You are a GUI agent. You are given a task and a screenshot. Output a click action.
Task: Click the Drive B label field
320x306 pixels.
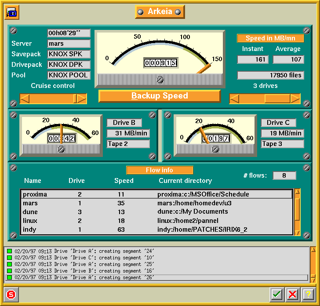[124, 123]
